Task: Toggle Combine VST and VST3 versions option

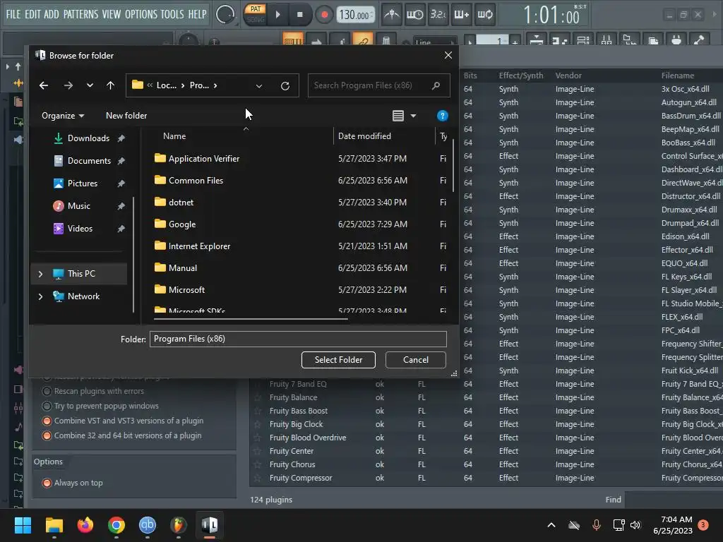Action: (x=47, y=421)
